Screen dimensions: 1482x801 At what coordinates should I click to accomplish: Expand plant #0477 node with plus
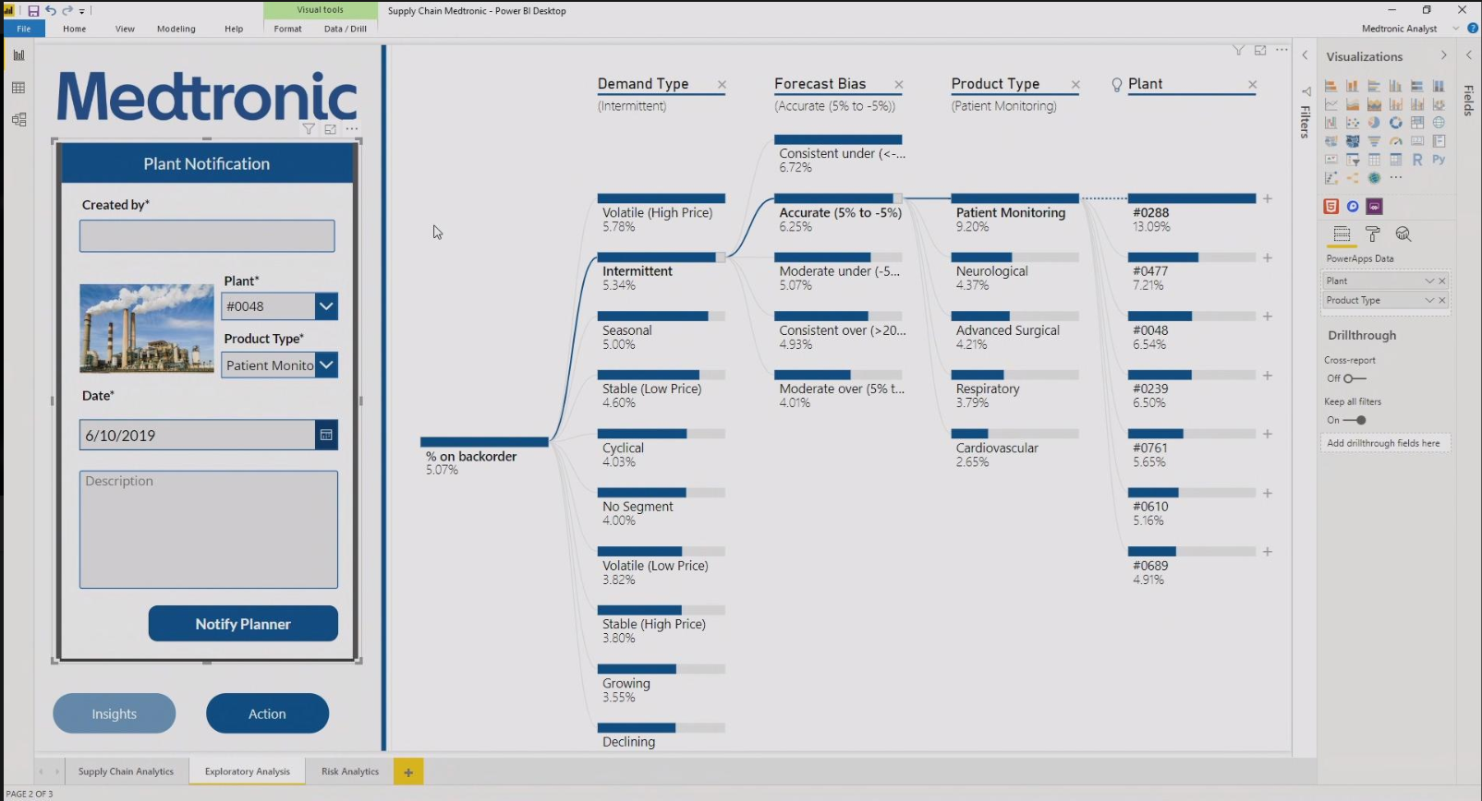pos(1268,257)
